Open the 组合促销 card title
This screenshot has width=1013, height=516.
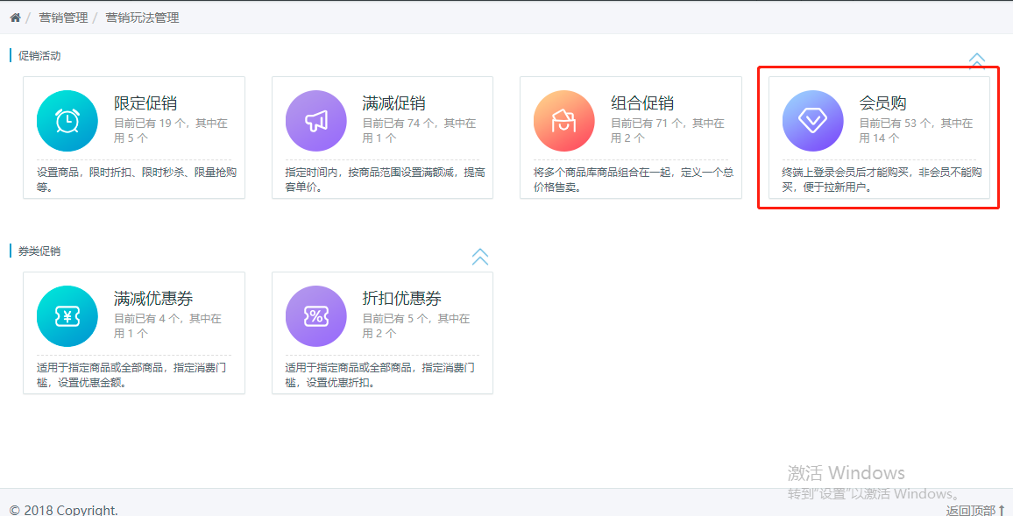(642, 103)
